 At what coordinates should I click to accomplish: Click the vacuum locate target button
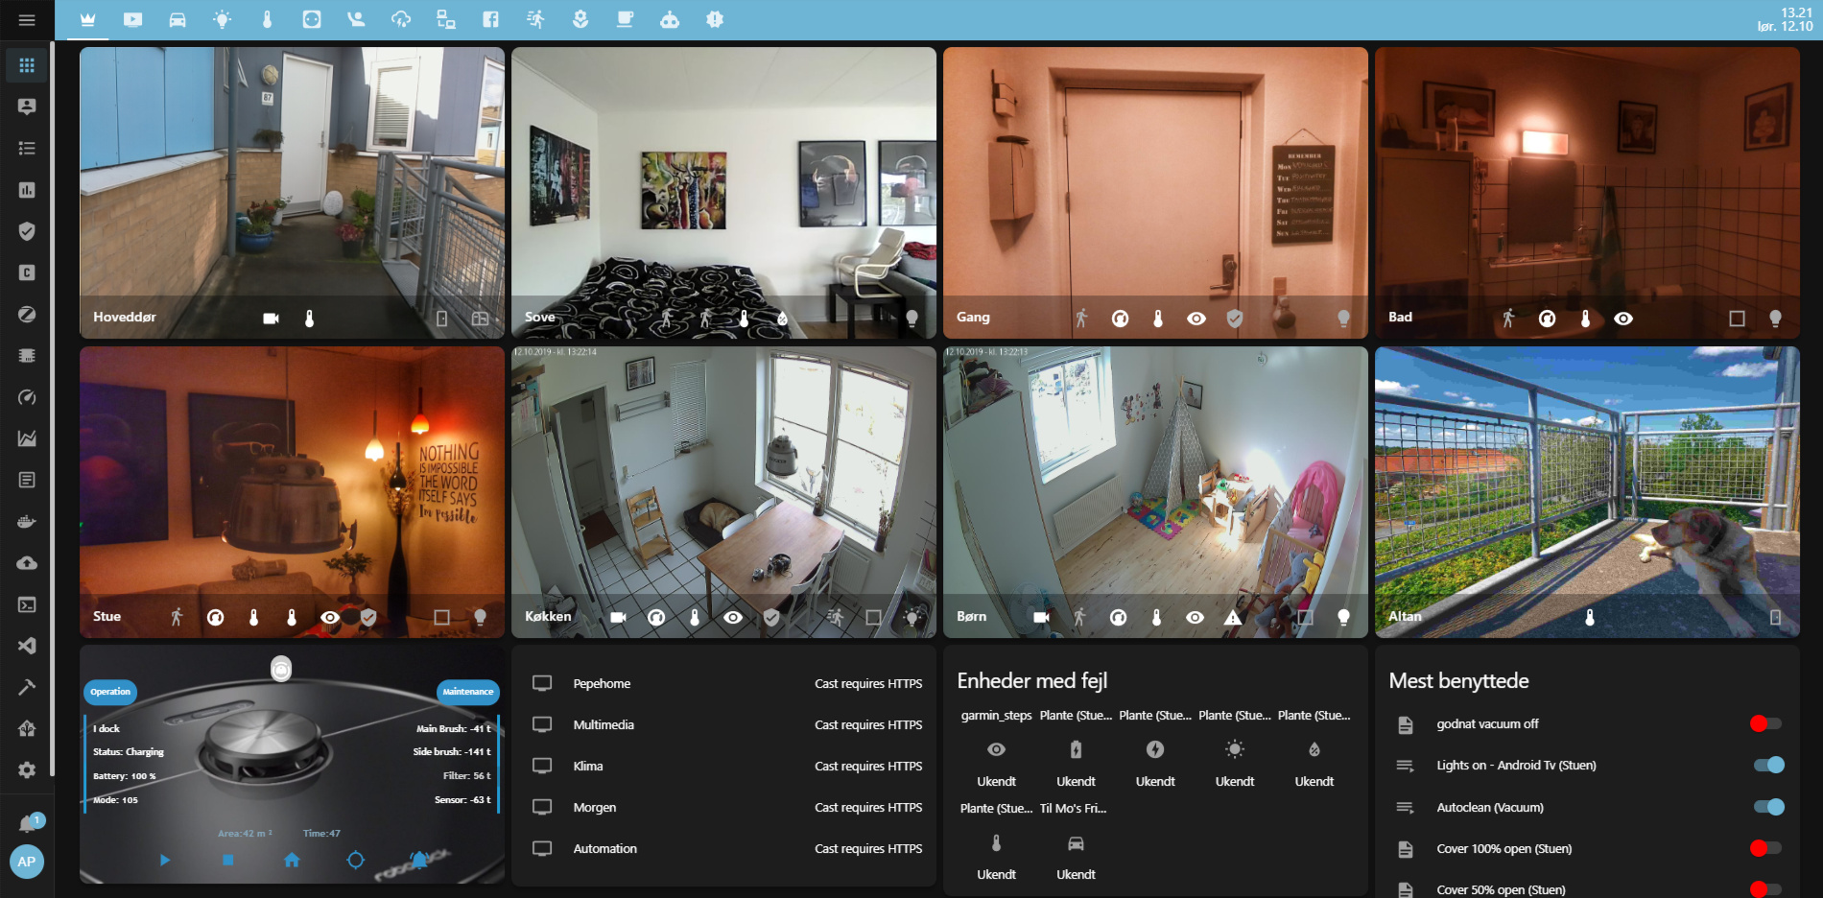coord(356,861)
